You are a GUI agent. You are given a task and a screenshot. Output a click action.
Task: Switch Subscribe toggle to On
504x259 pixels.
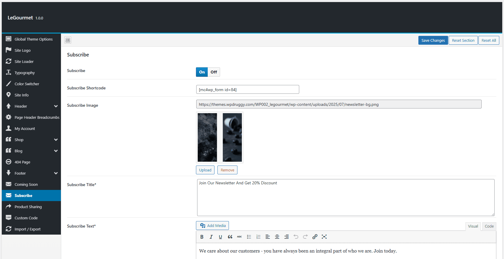(x=202, y=72)
